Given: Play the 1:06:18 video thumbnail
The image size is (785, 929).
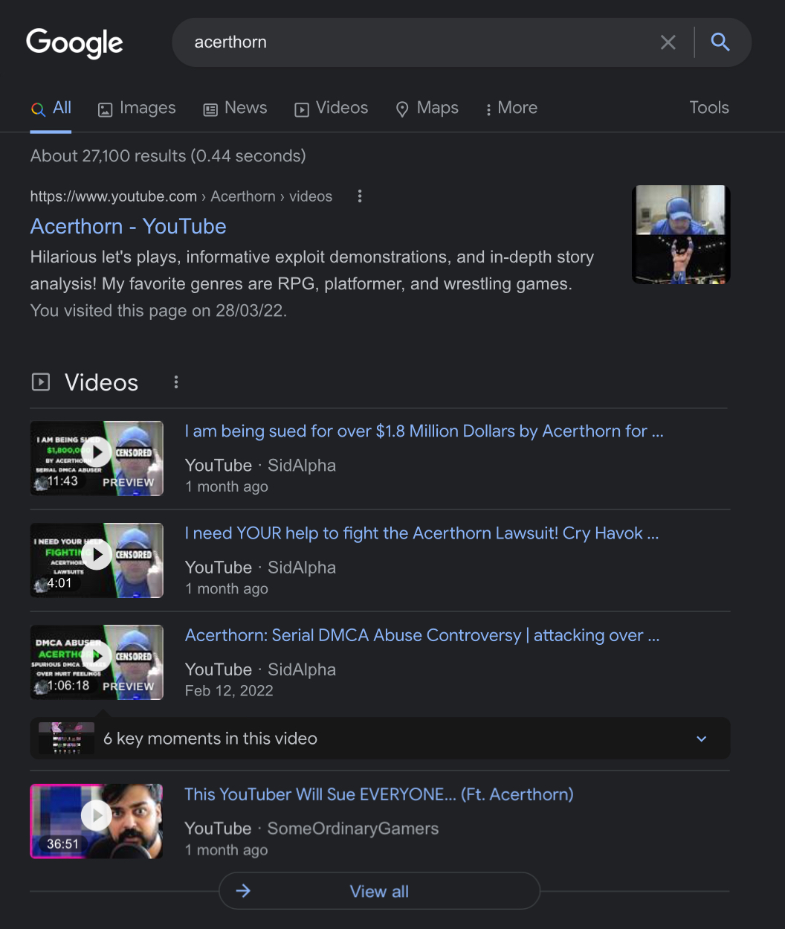Looking at the screenshot, I should (97, 662).
